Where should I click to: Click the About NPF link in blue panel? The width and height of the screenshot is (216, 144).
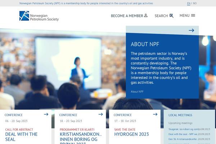tap(137, 92)
